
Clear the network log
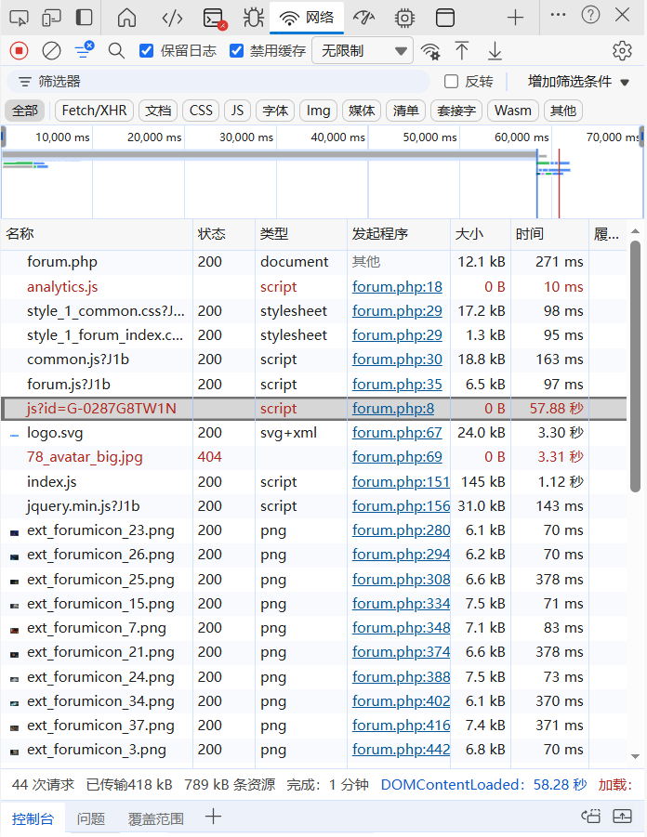point(52,51)
